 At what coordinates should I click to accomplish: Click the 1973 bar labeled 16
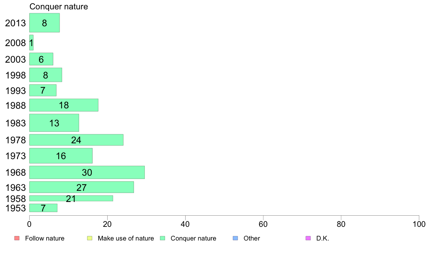coord(61,156)
